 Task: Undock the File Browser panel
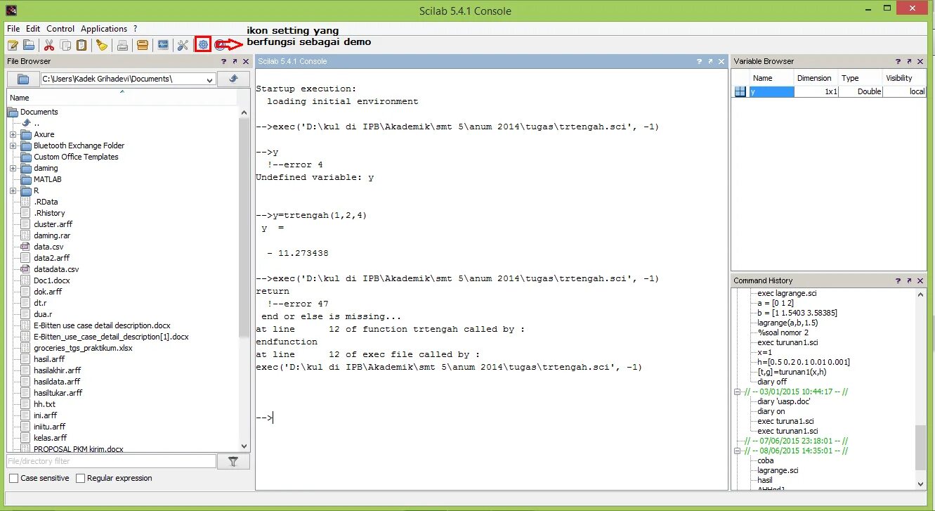235,62
